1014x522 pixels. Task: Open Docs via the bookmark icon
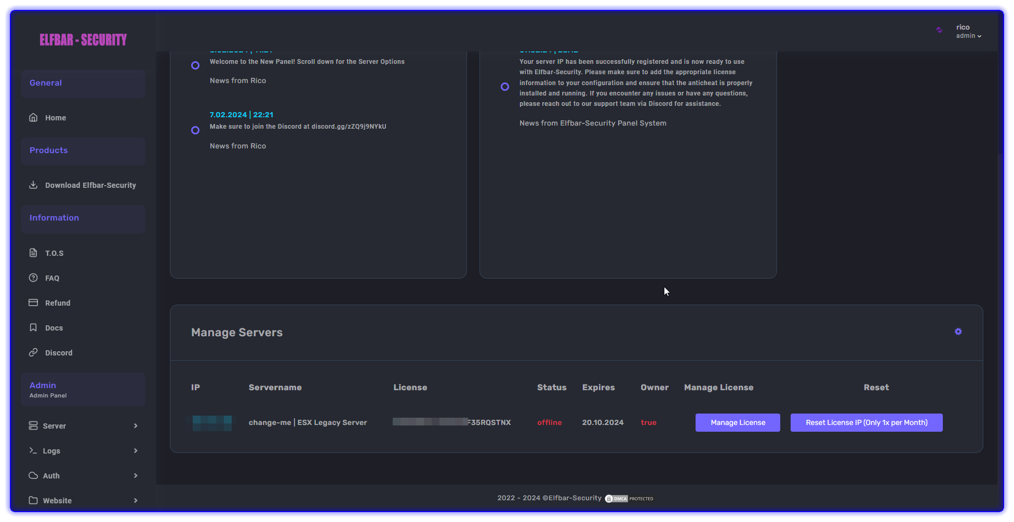click(33, 327)
